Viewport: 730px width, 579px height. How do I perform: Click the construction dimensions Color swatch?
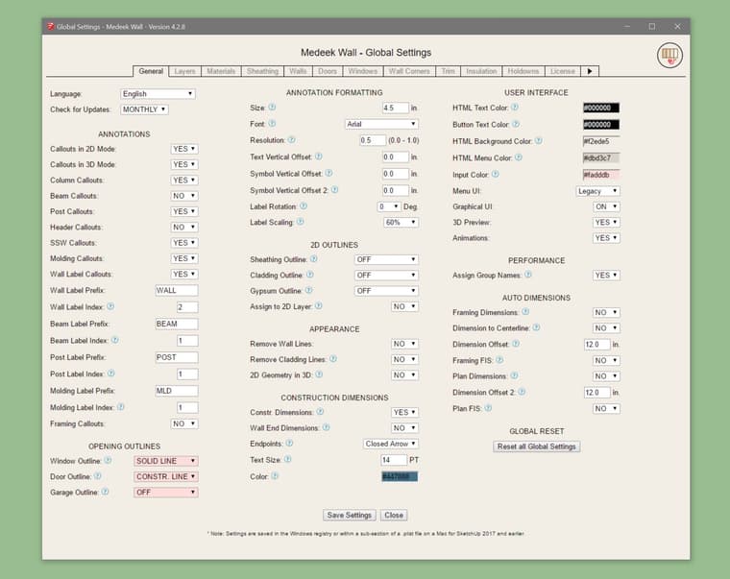pos(399,476)
